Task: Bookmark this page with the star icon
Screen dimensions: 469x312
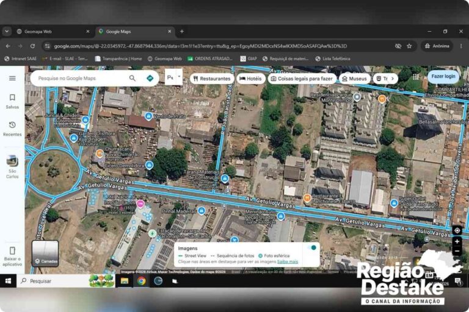Action: 409,46
